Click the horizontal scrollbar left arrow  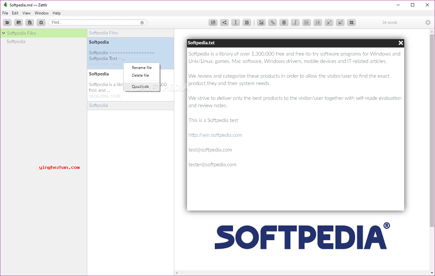(x=176, y=273)
